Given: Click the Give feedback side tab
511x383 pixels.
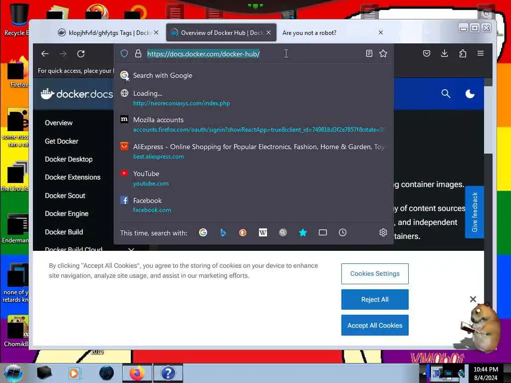Looking at the screenshot, I should 475,212.
